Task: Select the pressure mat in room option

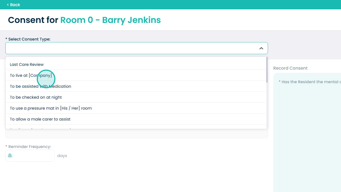Action: coord(136,108)
